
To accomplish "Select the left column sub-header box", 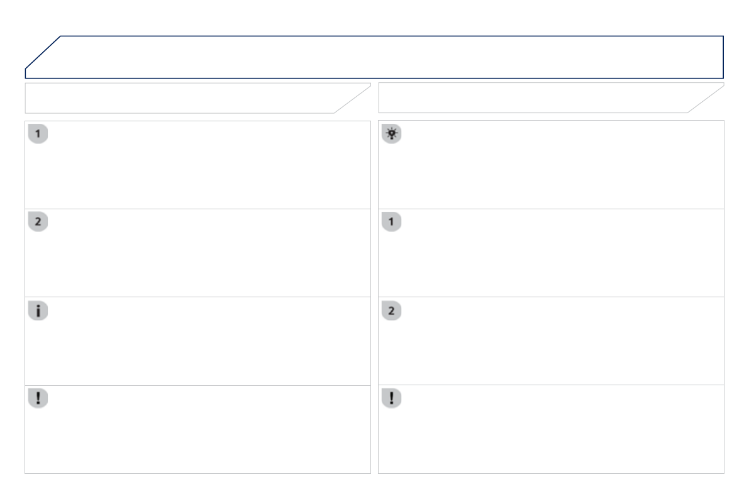I will (x=182, y=98).
